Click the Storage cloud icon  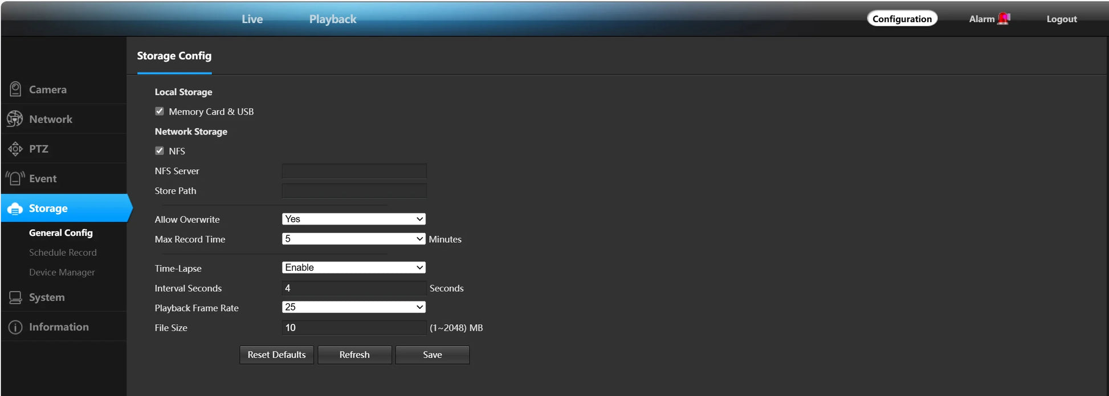[x=15, y=209]
